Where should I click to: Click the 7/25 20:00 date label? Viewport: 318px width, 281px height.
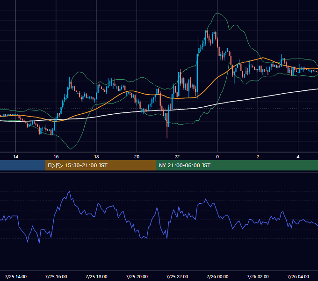(137, 276)
